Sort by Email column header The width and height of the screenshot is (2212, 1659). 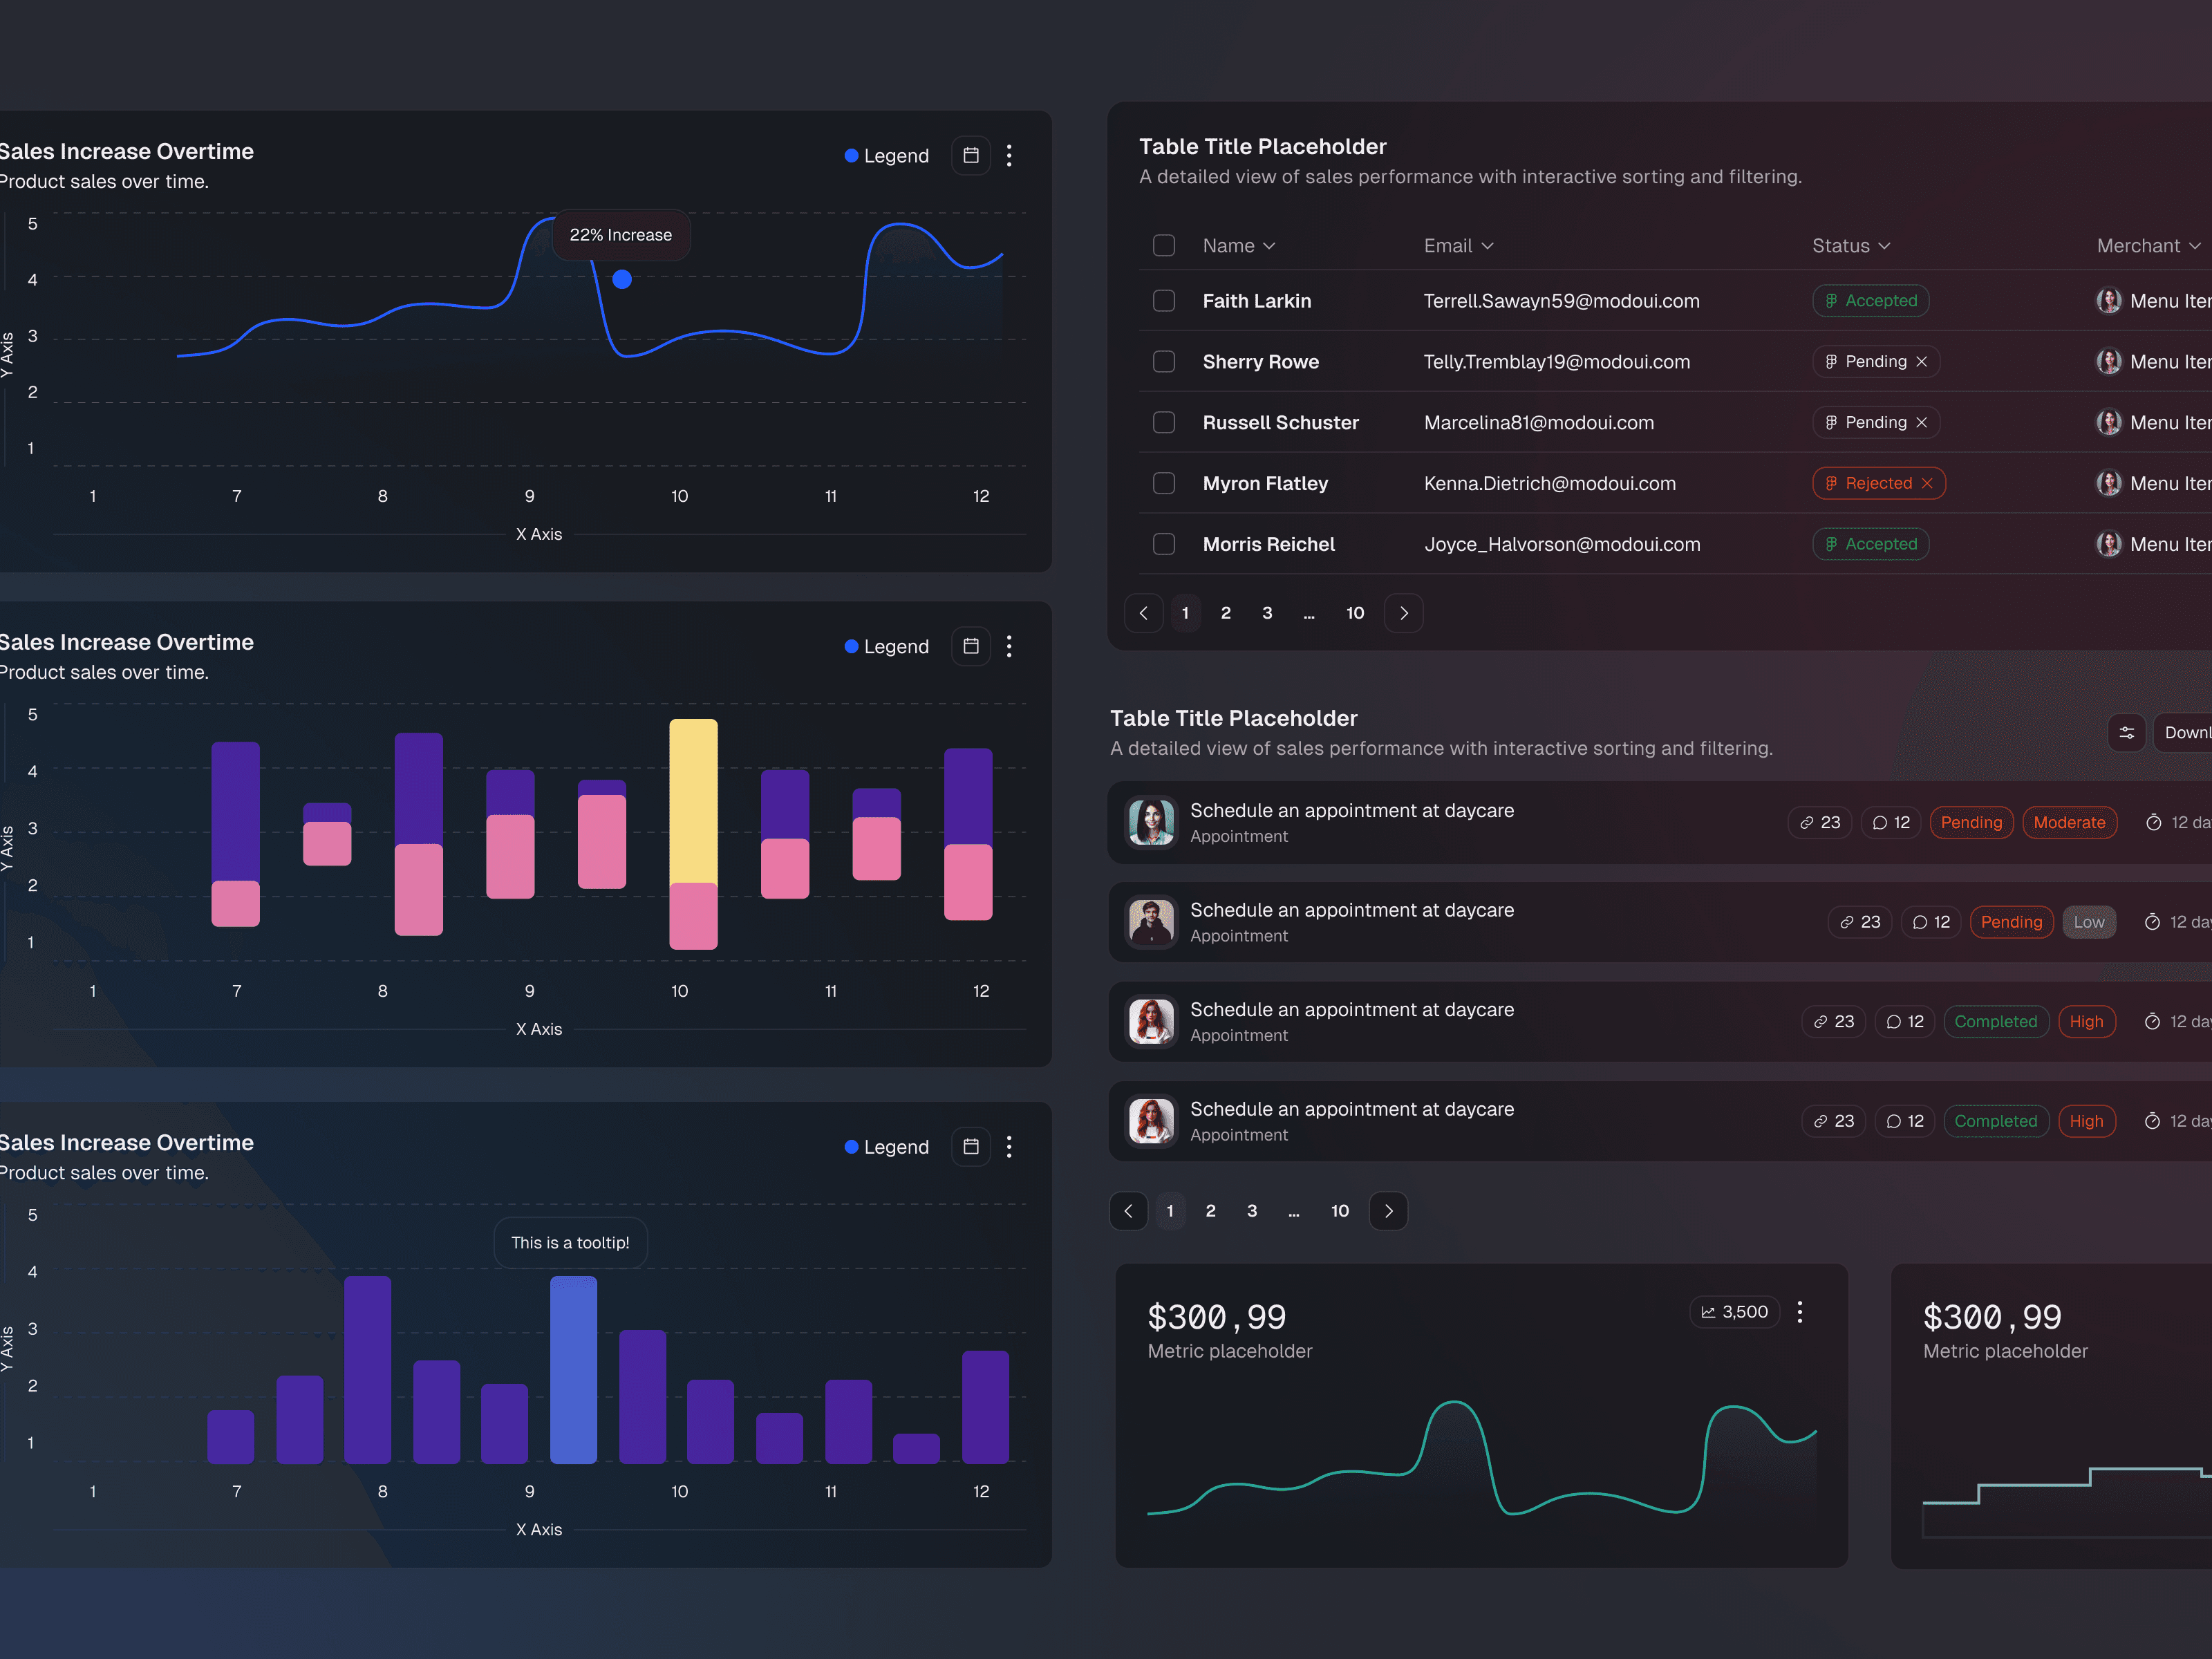[x=1459, y=246]
